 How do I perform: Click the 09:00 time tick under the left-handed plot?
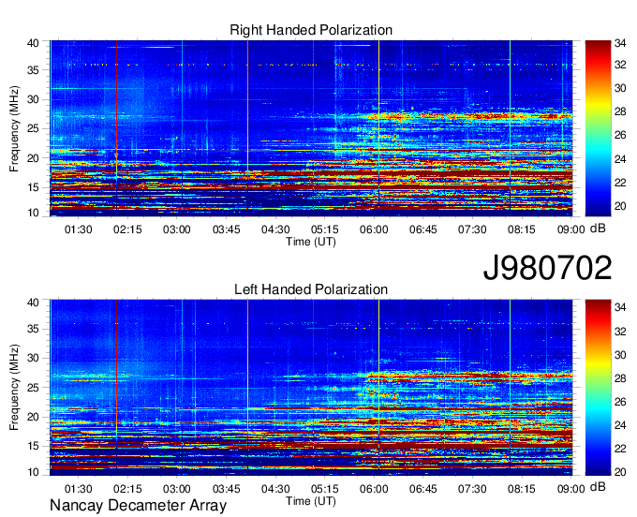[570, 489]
